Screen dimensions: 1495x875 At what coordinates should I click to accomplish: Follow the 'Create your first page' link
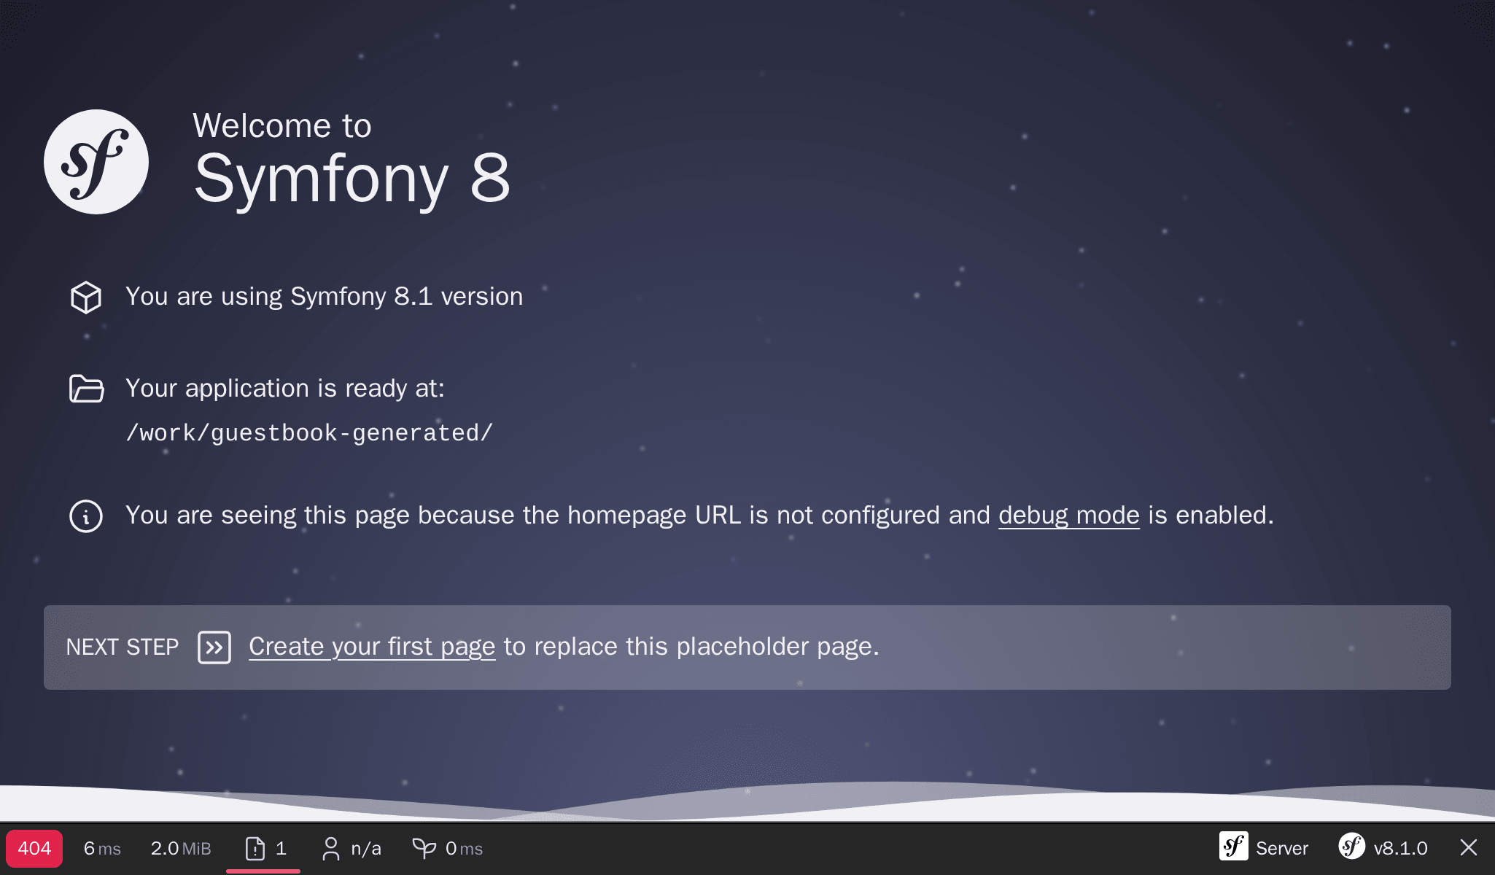click(372, 646)
